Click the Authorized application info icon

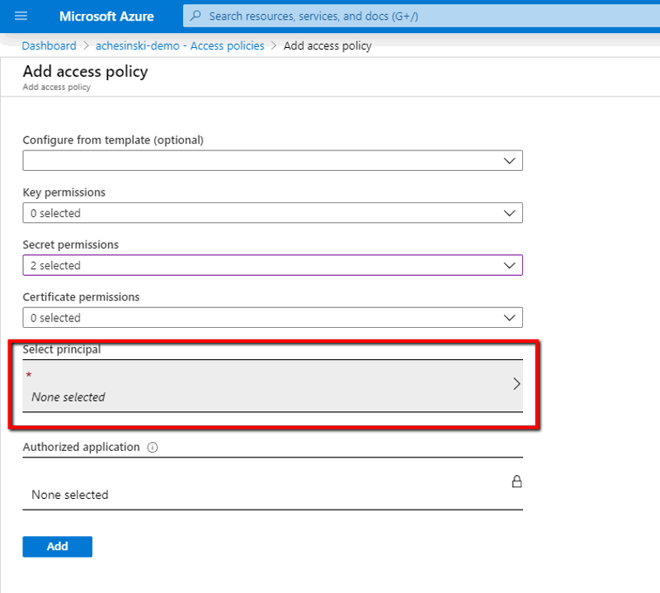coord(152,448)
